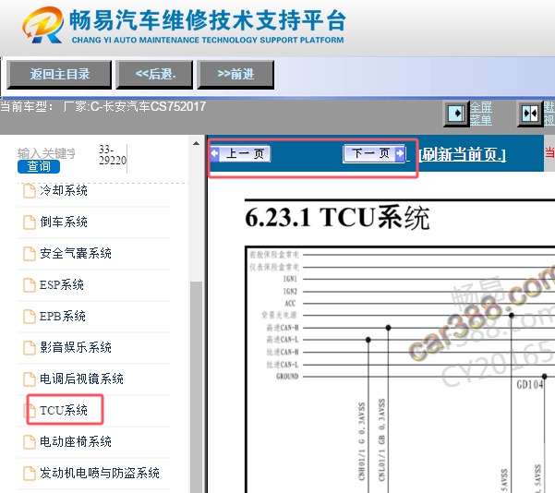Click document icon beside 电调后视镜系统
The height and width of the screenshot is (493, 555).
[30, 379]
